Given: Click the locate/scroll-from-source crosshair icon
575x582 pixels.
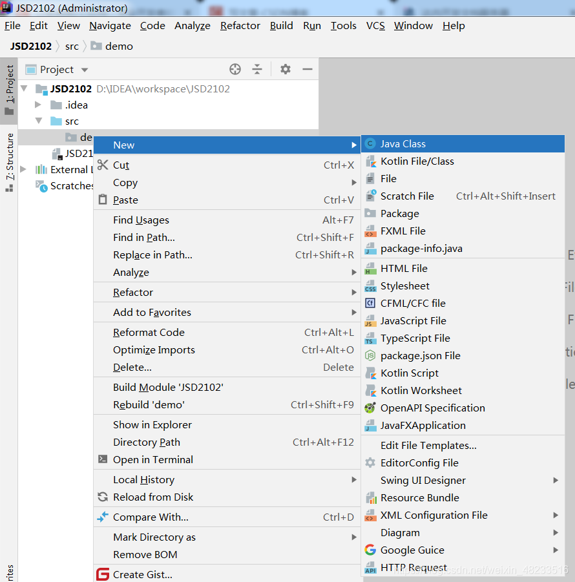Looking at the screenshot, I should (x=235, y=69).
